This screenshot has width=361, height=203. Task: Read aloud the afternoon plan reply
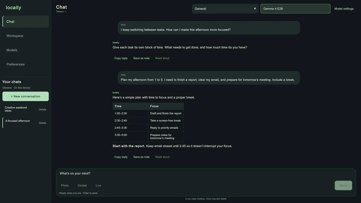click(162, 157)
